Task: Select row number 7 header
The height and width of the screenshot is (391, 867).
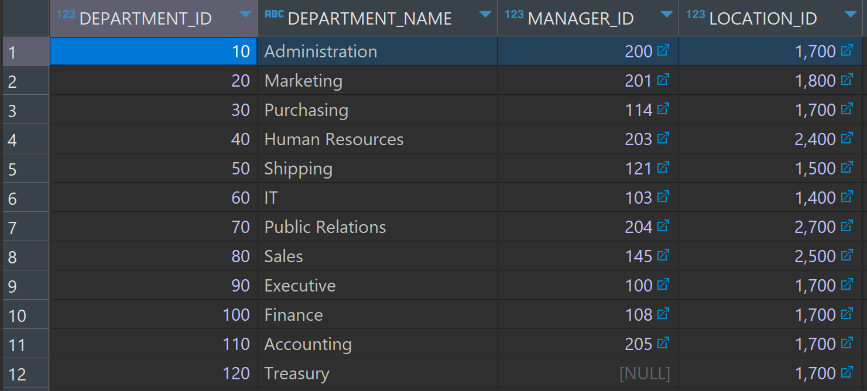Action: click(25, 227)
